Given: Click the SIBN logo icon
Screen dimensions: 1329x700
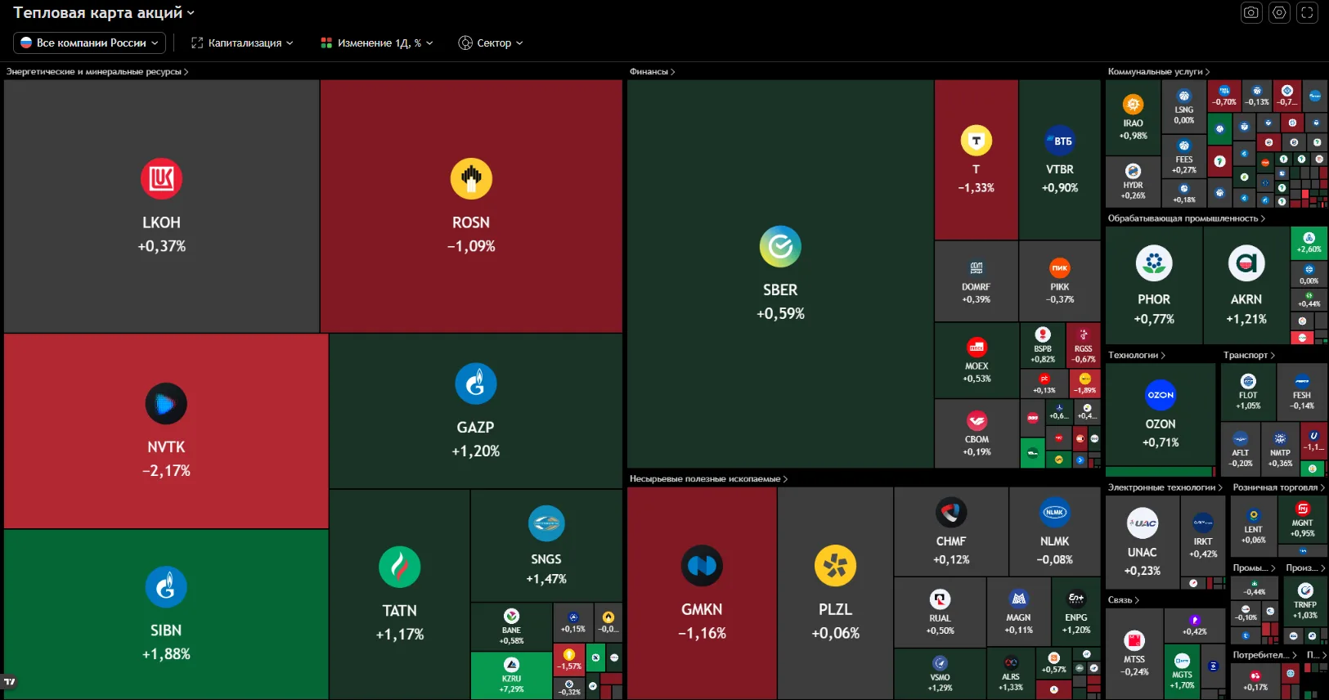Looking at the screenshot, I should pyautogui.click(x=166, y=586).
